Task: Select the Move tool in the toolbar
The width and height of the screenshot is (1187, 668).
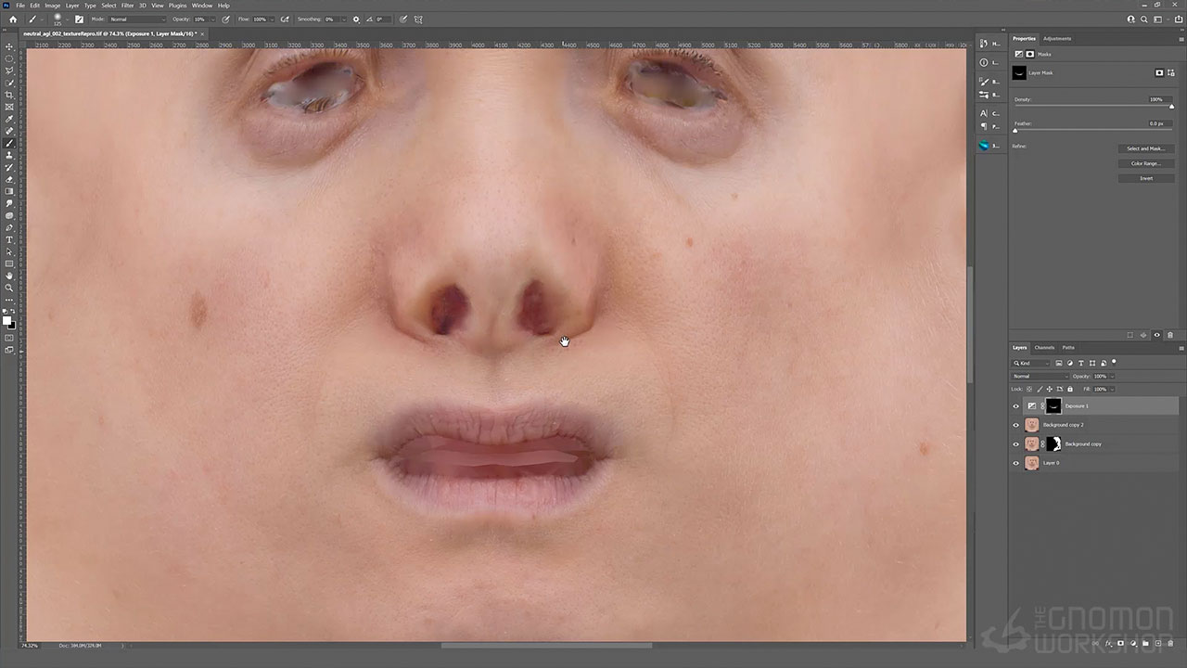Action: click(x=9, y=46)
